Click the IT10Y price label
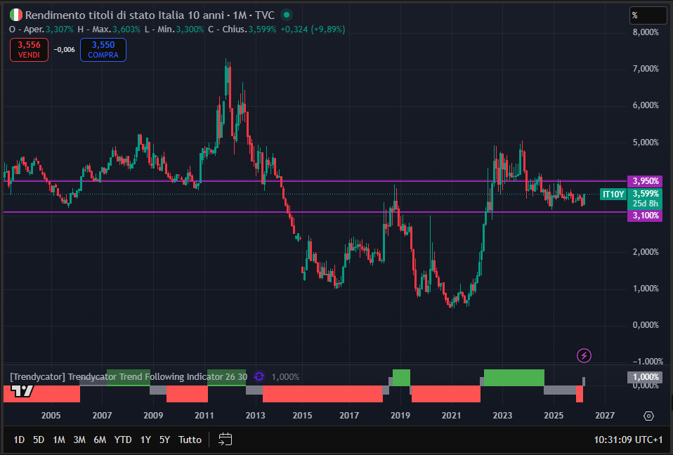The width and height of the screenshot is (673, 455). tap(613, 194)
